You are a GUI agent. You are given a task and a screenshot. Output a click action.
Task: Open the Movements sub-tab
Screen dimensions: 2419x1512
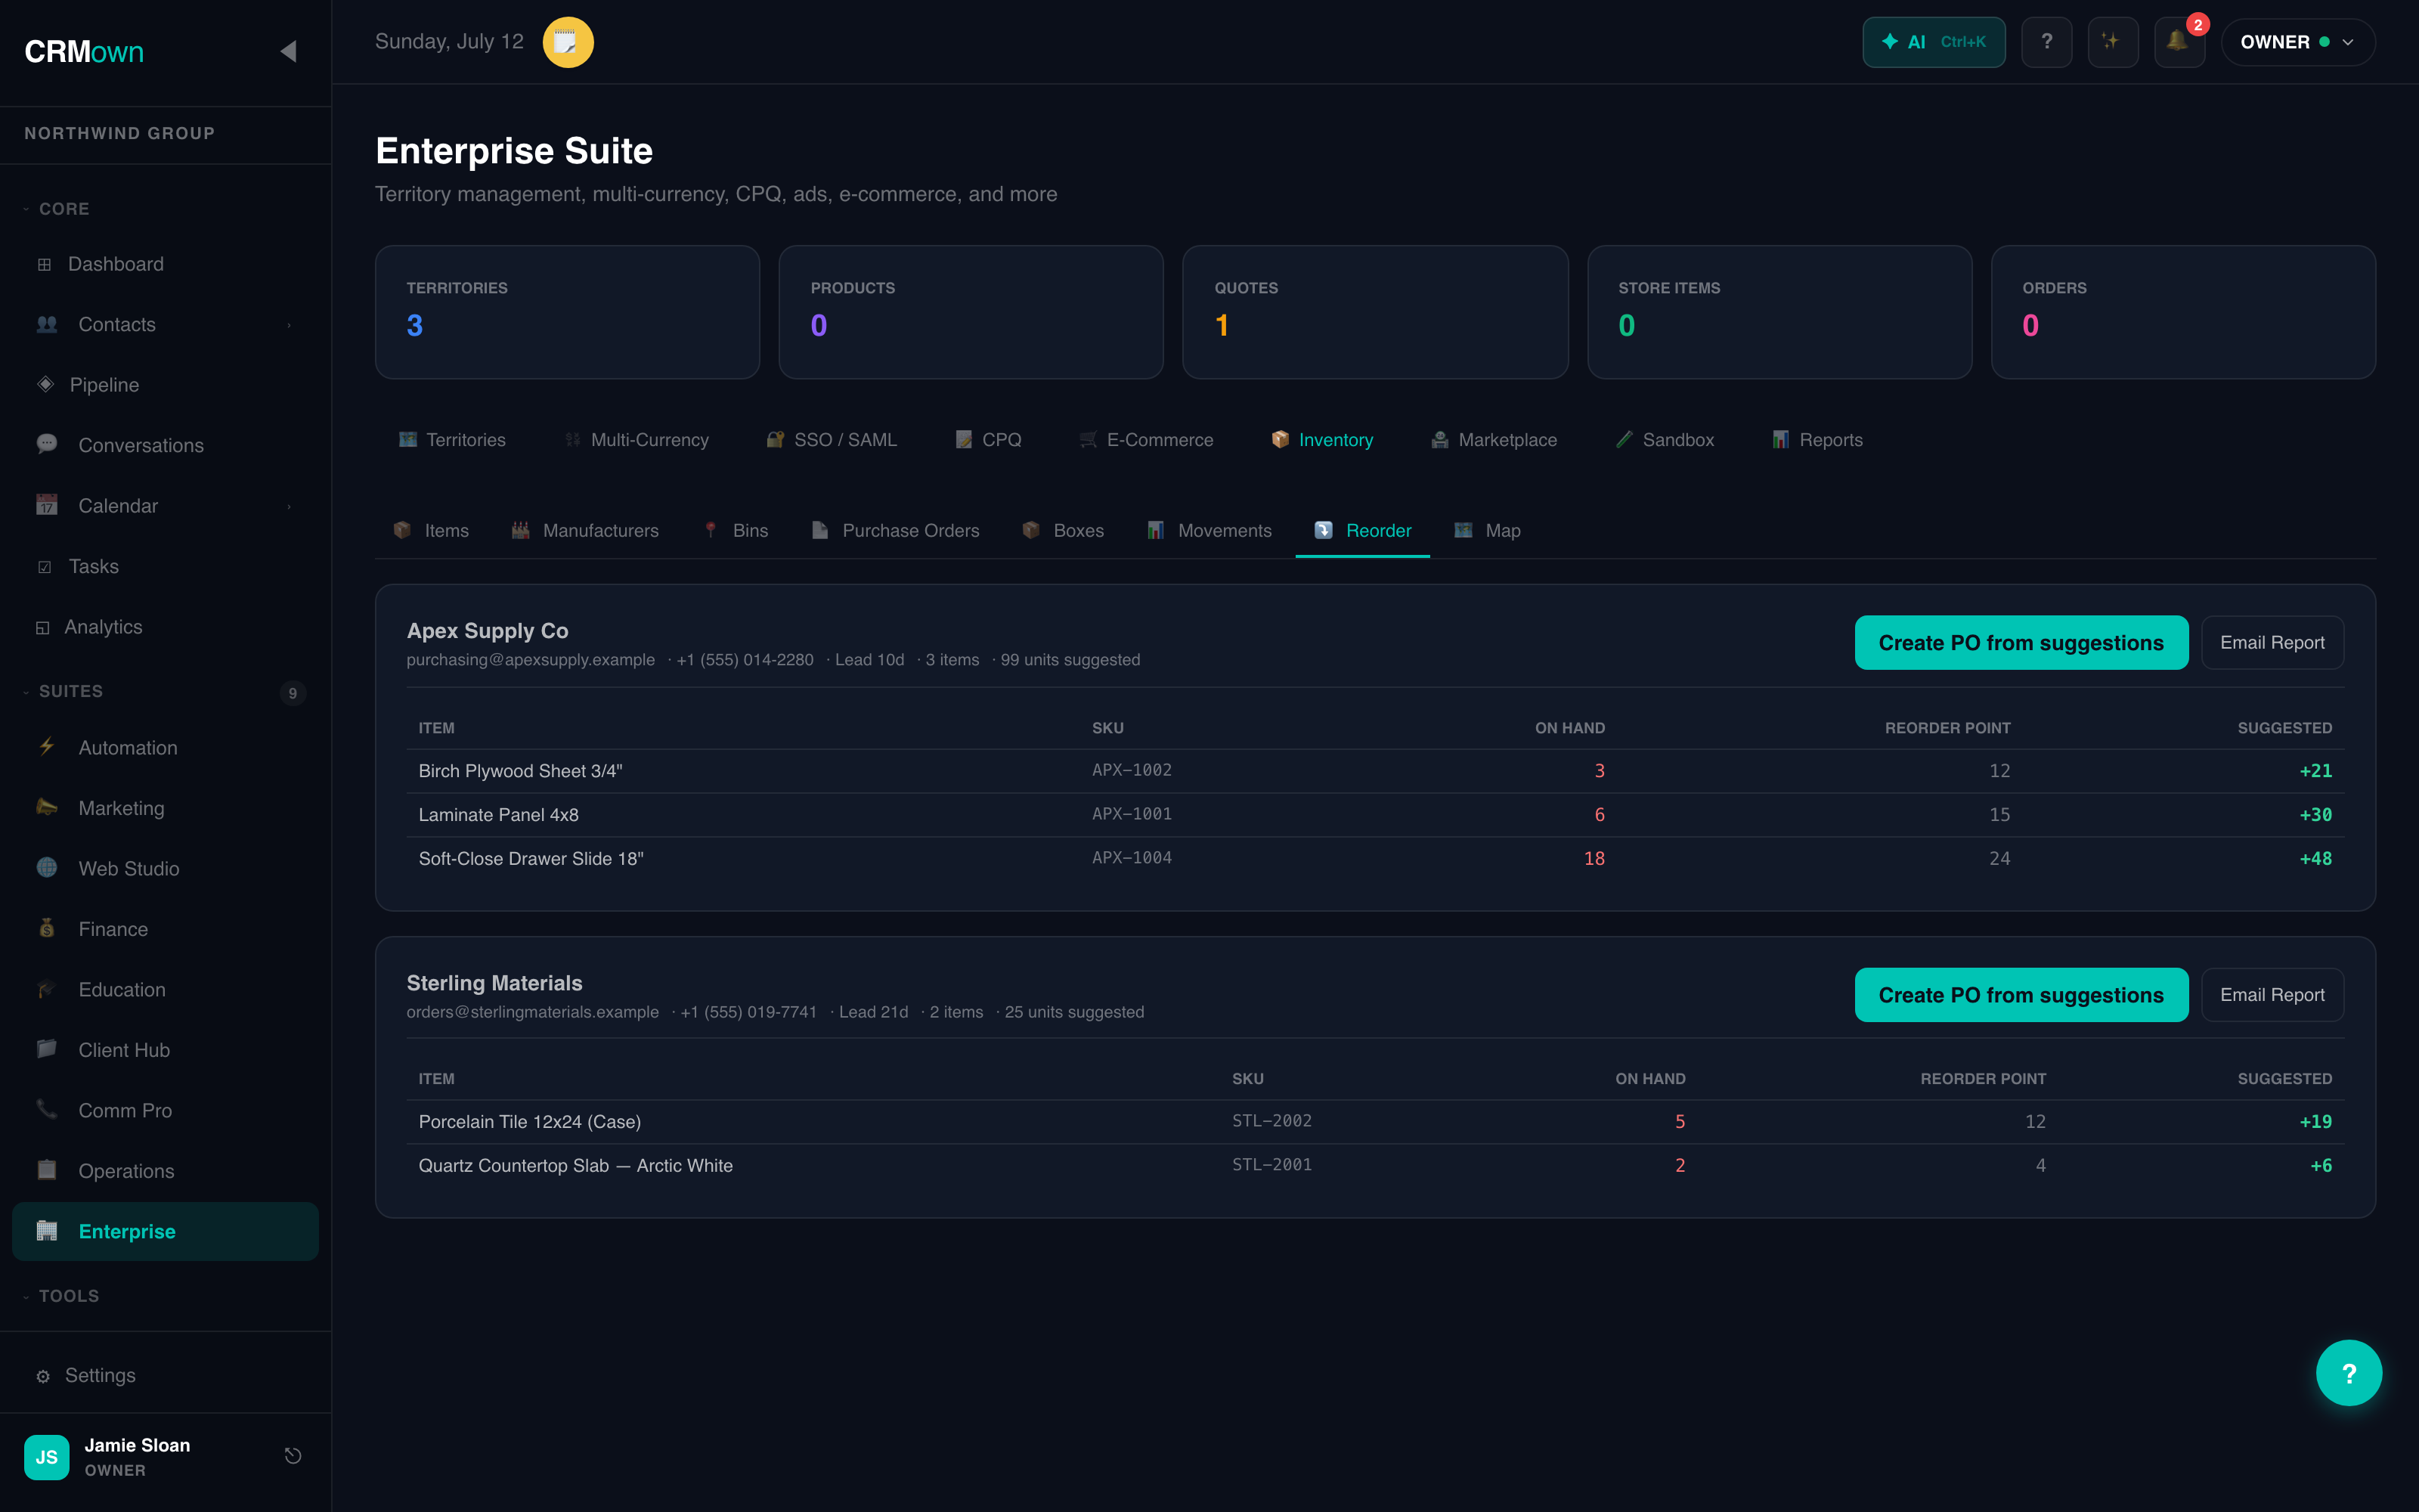pyautogui.click(x=1209, y=531)
